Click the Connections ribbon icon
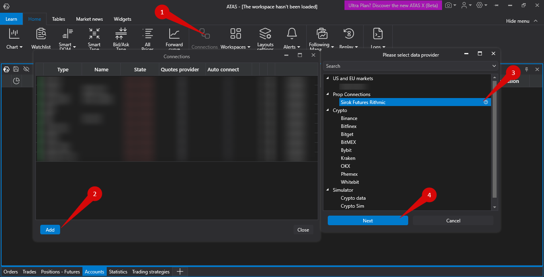The width and height of the screenshot is (544, 277). tap(205, 33)
